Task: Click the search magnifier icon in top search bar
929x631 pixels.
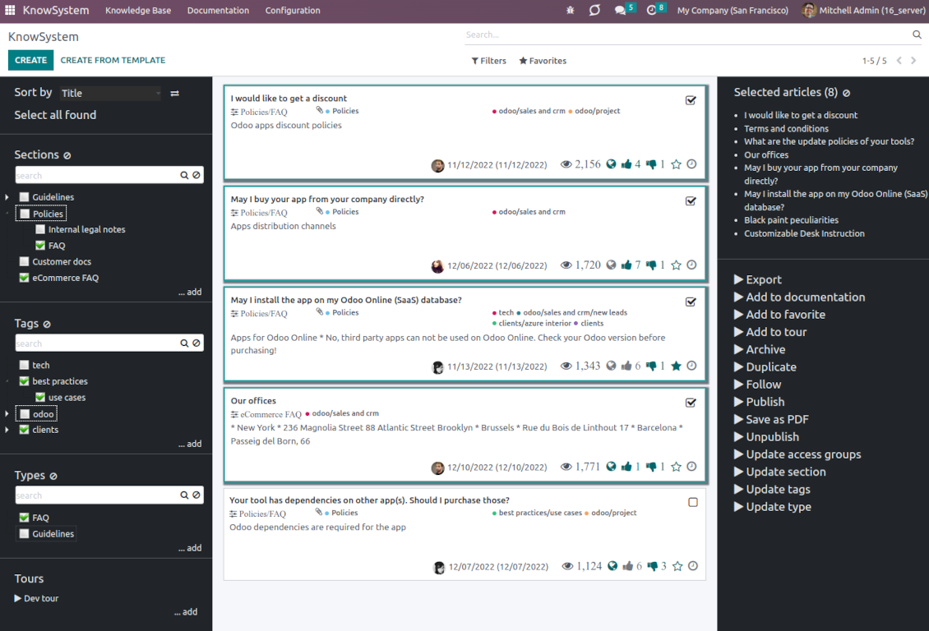Action: (x=917, y=35)
